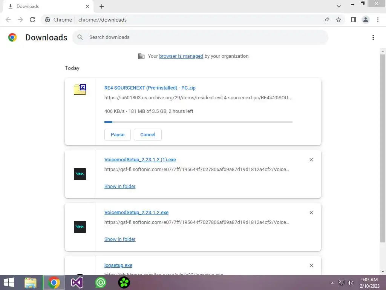
Task: Close the Downloads tab
Action: [87, 6]
